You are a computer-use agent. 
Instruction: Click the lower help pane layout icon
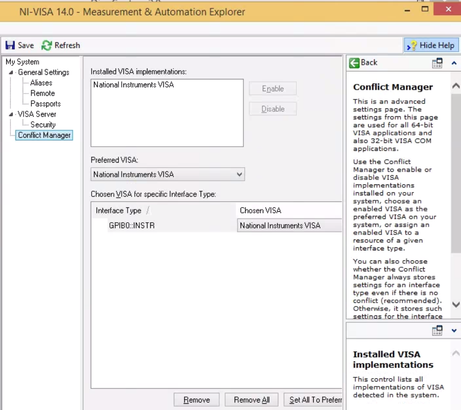[x=437, y=330]
